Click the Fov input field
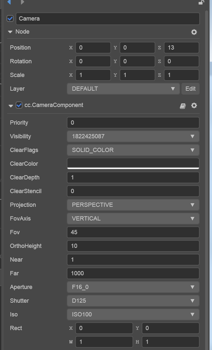This screenshot has width=212, height=350. pyautogui.click(x=133, y=232)
